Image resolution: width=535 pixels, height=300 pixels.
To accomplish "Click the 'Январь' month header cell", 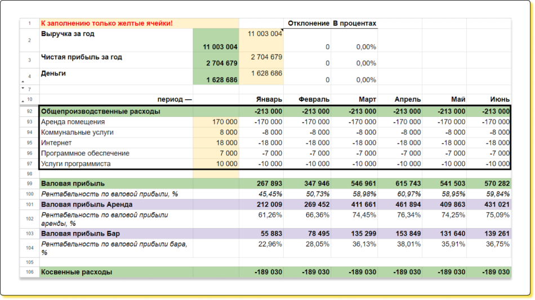I will (x=261, y=99).
